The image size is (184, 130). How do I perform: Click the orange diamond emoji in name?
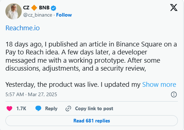pyautogui.click(x=34, y=8)
